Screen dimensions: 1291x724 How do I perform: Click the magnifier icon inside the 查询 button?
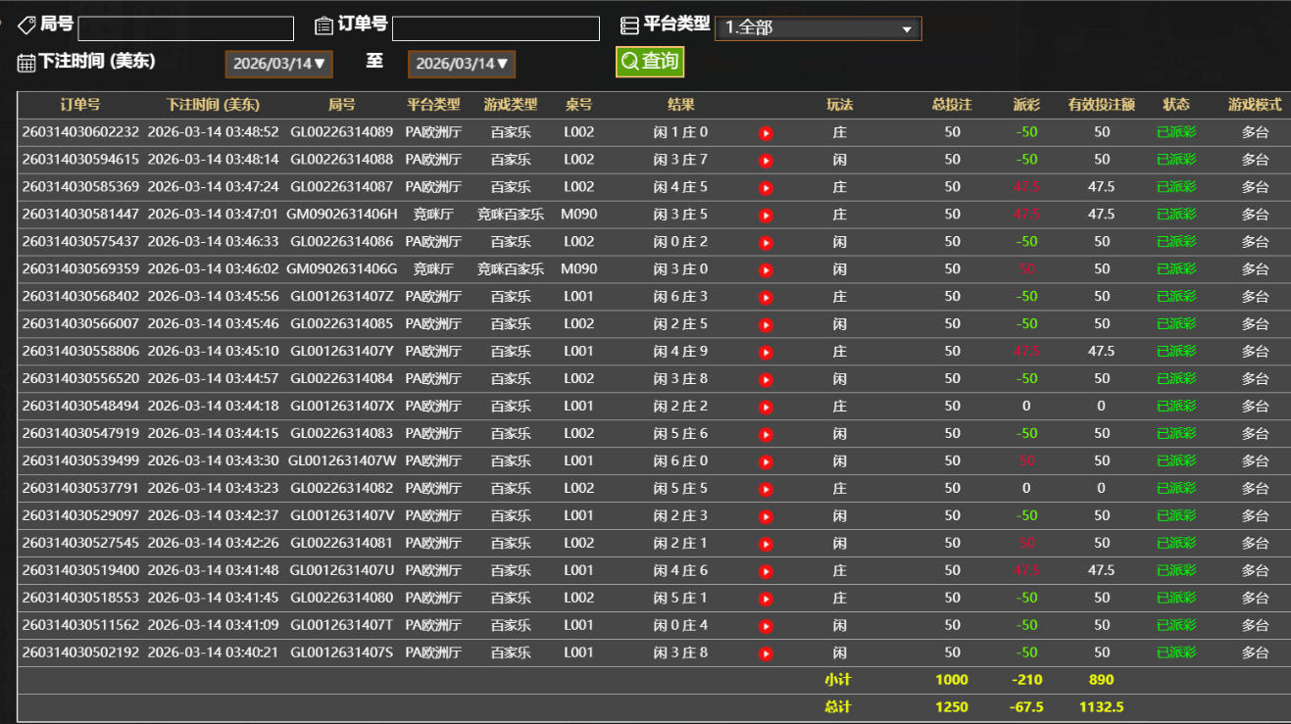coord(628,60)
